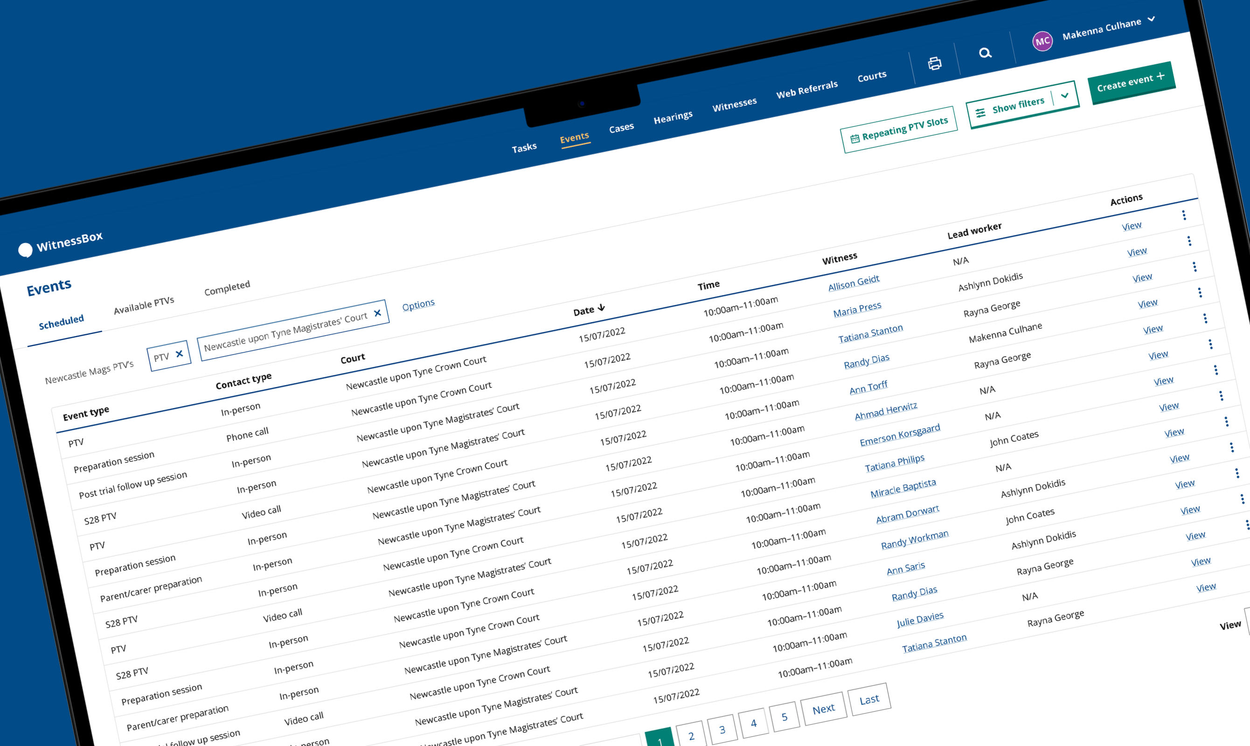Open witness Allison Geidt's link
1250x746 pixels.
point(853,283)
